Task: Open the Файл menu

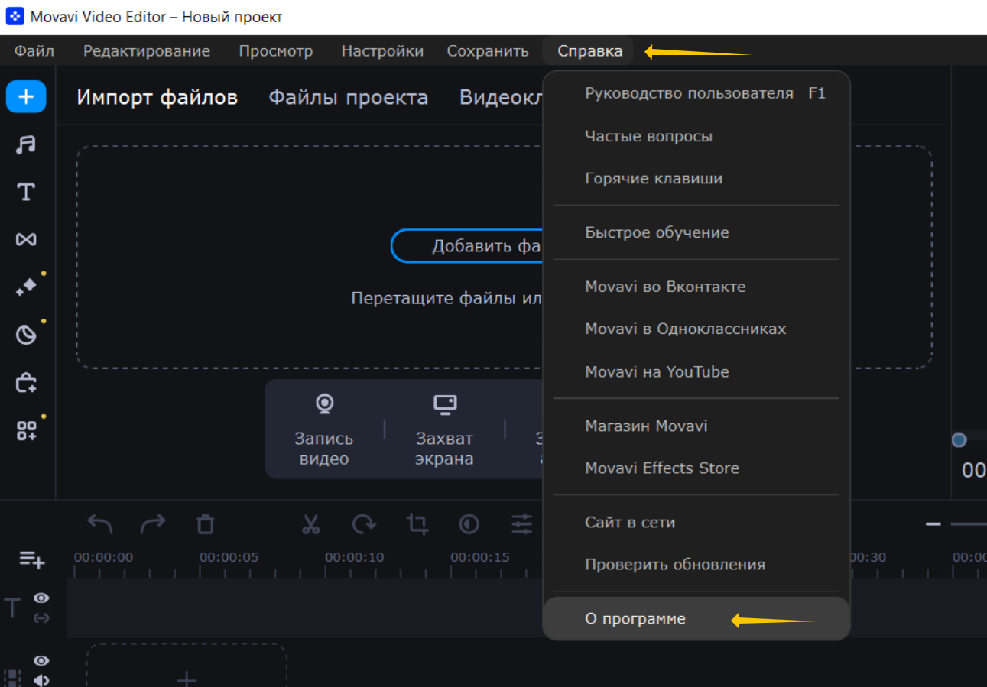Action: pos(34,51)
